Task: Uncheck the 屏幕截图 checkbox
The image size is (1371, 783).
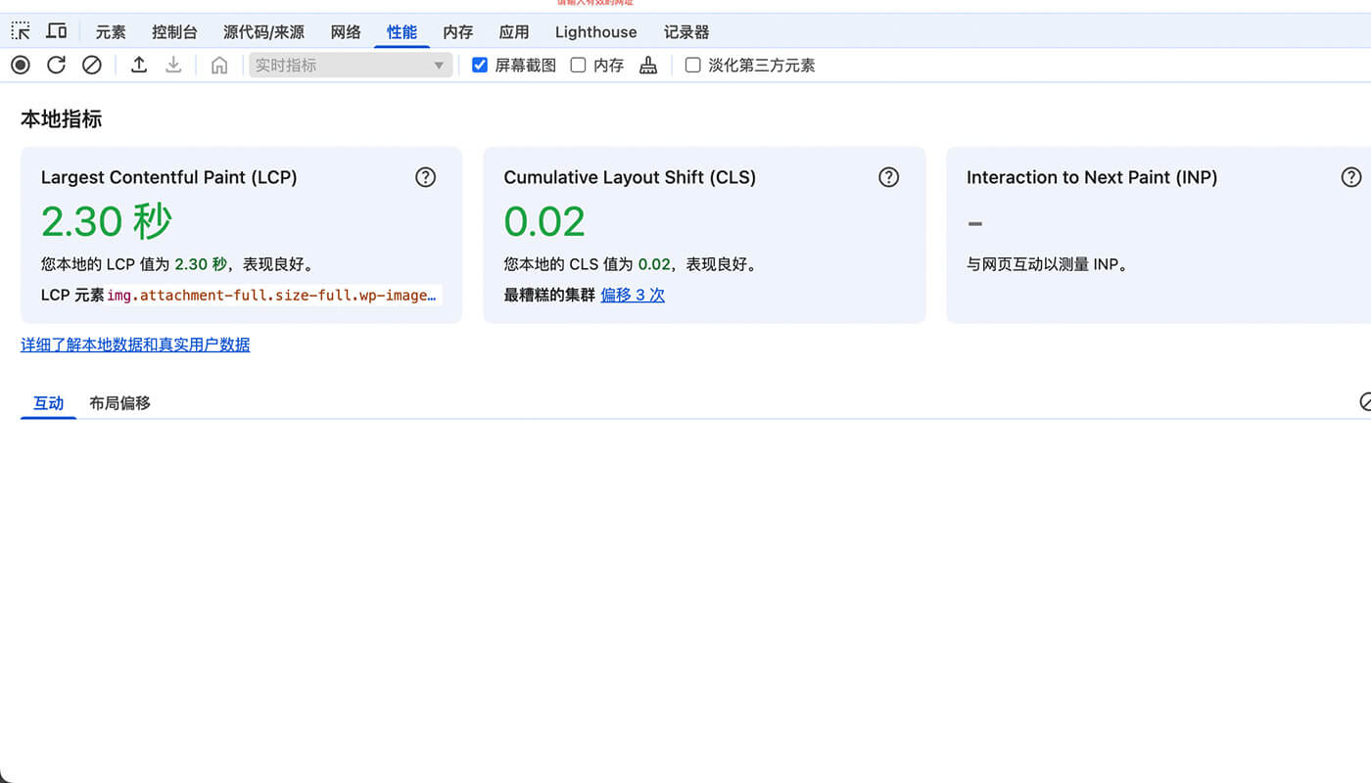Action: (x=480, y=65)
